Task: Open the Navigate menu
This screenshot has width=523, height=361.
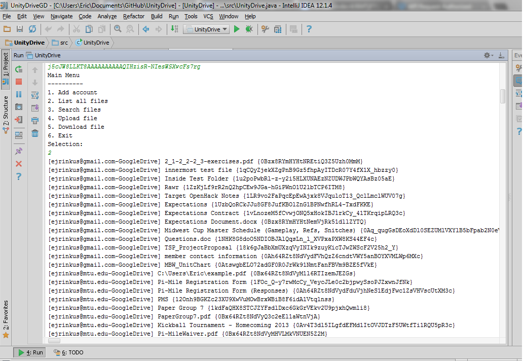Action: 62,16
